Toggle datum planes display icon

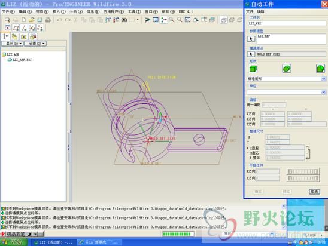pyautogui.click(x=16, y=27)
